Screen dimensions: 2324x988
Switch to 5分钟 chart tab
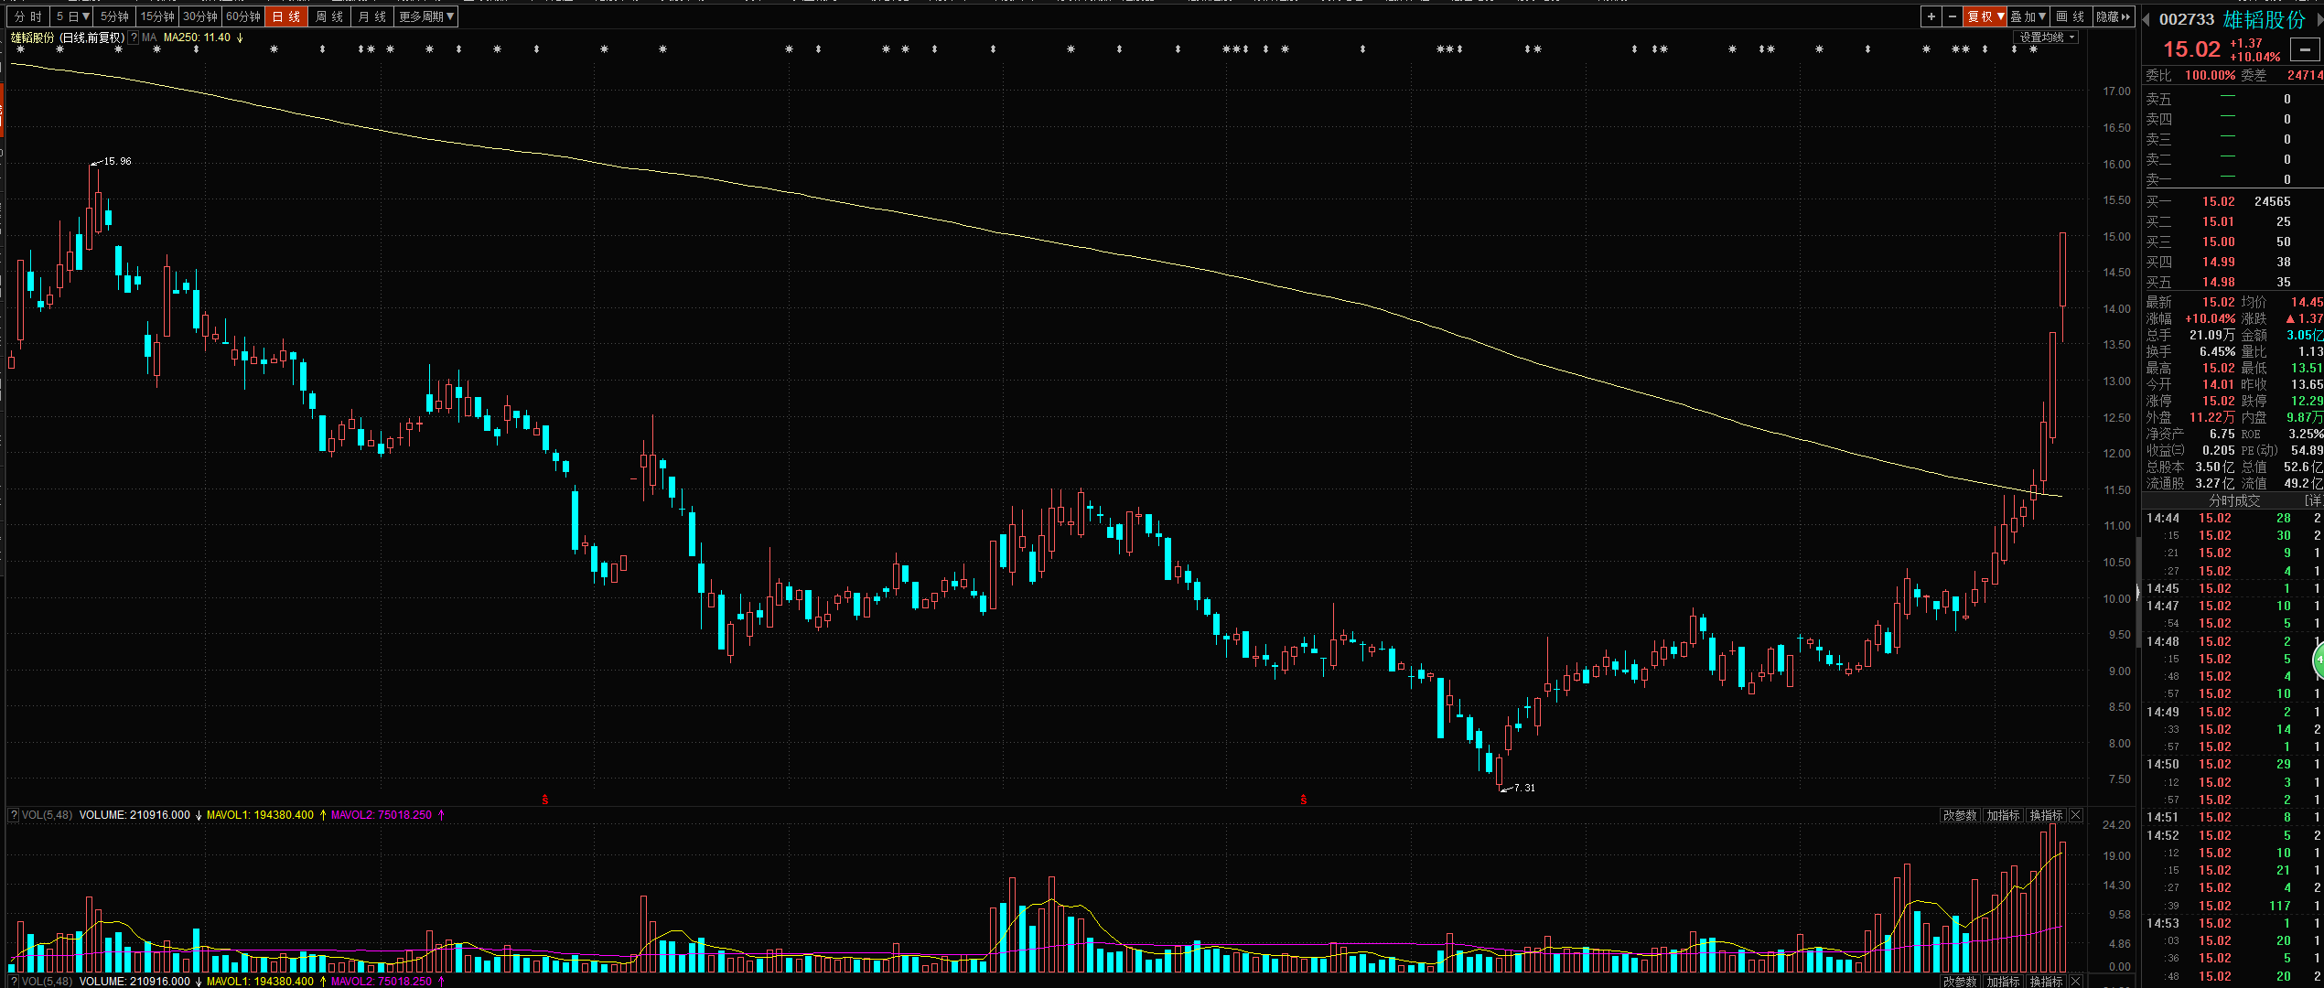[x=114, y=16]
